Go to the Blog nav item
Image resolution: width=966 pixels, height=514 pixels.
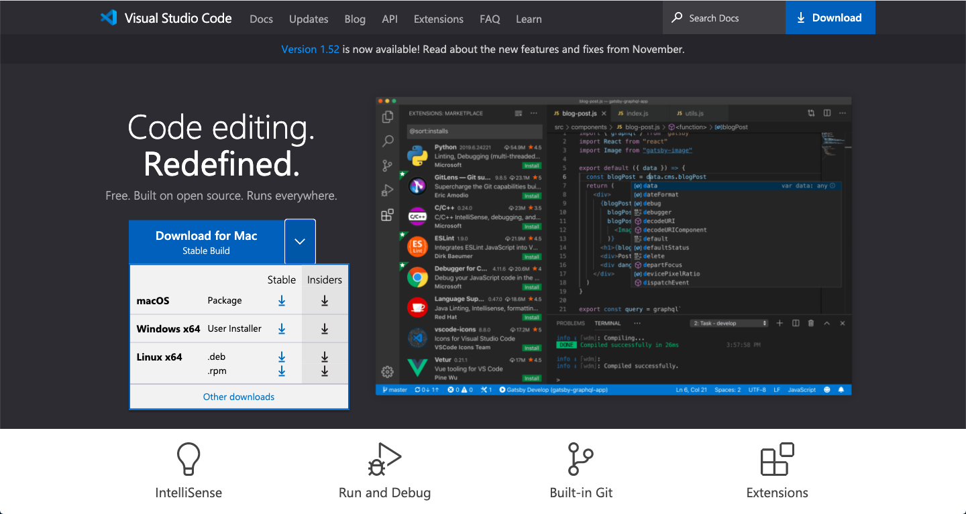355,19
